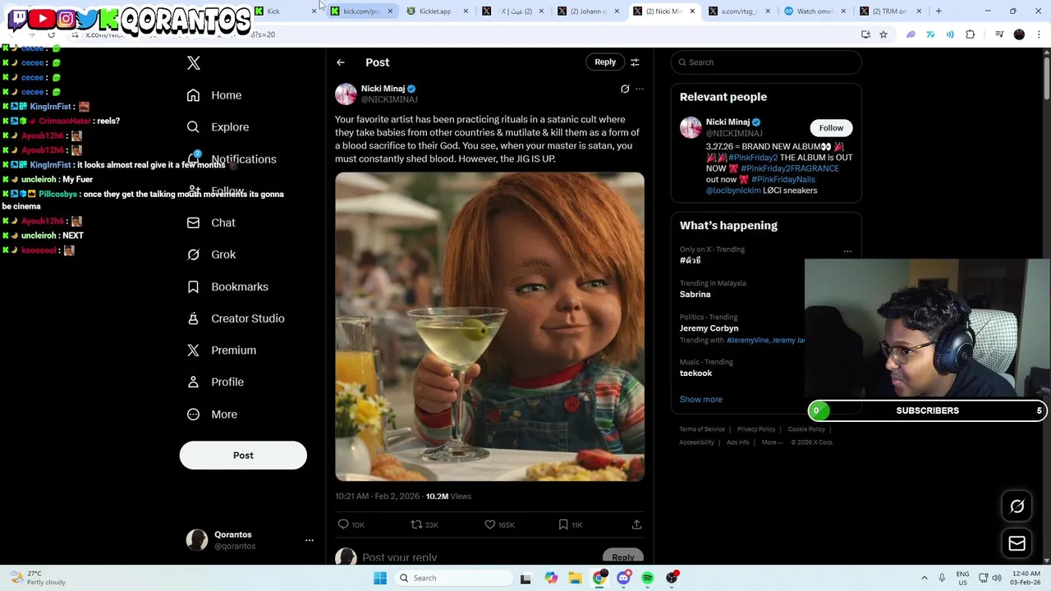This screenshot has width=1051, height=591.
Task: Click Nicki Minaj's avatar on the post
Action: [346, 94]
